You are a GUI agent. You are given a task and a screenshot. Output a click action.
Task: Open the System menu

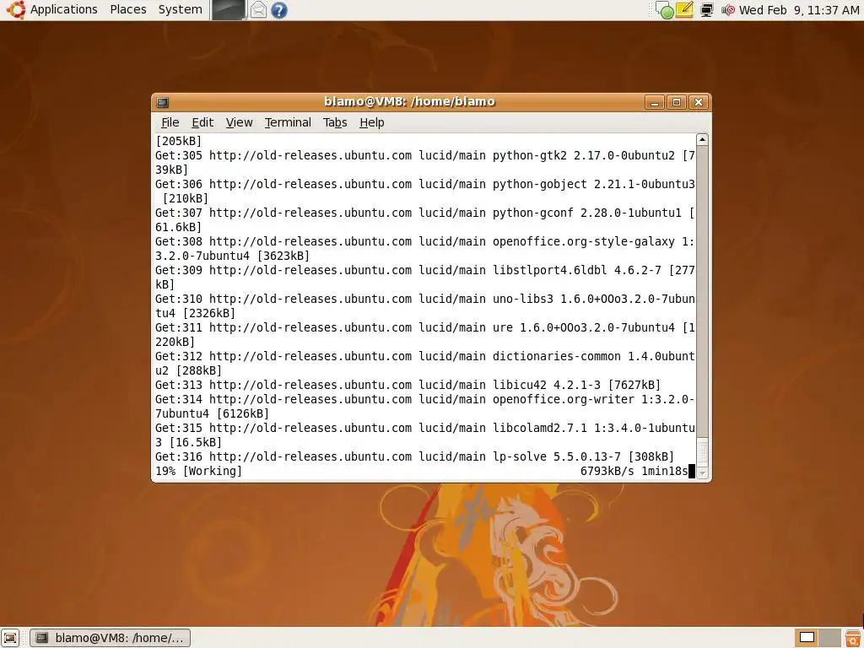tap(180, 9)
